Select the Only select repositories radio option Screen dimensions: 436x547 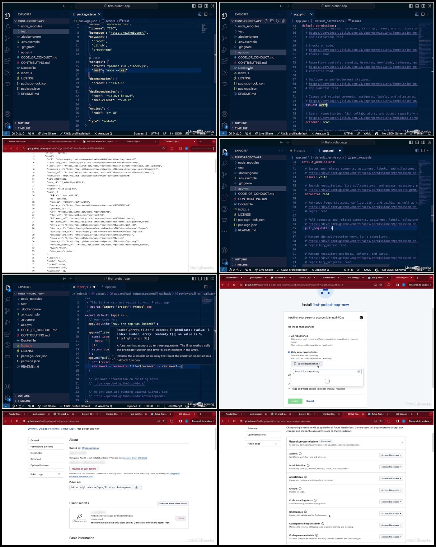tap(289, 352)
